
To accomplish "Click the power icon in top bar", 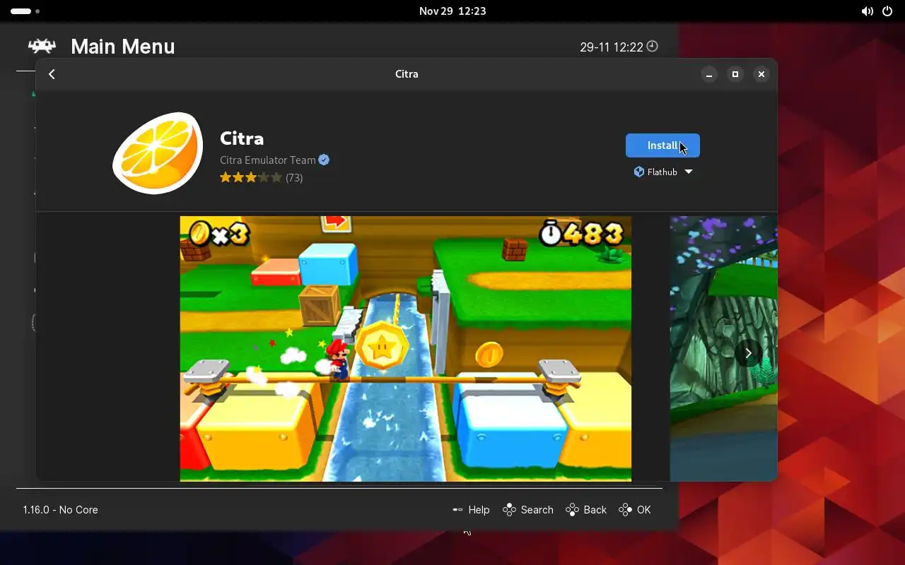I will [x=887, y=11].
